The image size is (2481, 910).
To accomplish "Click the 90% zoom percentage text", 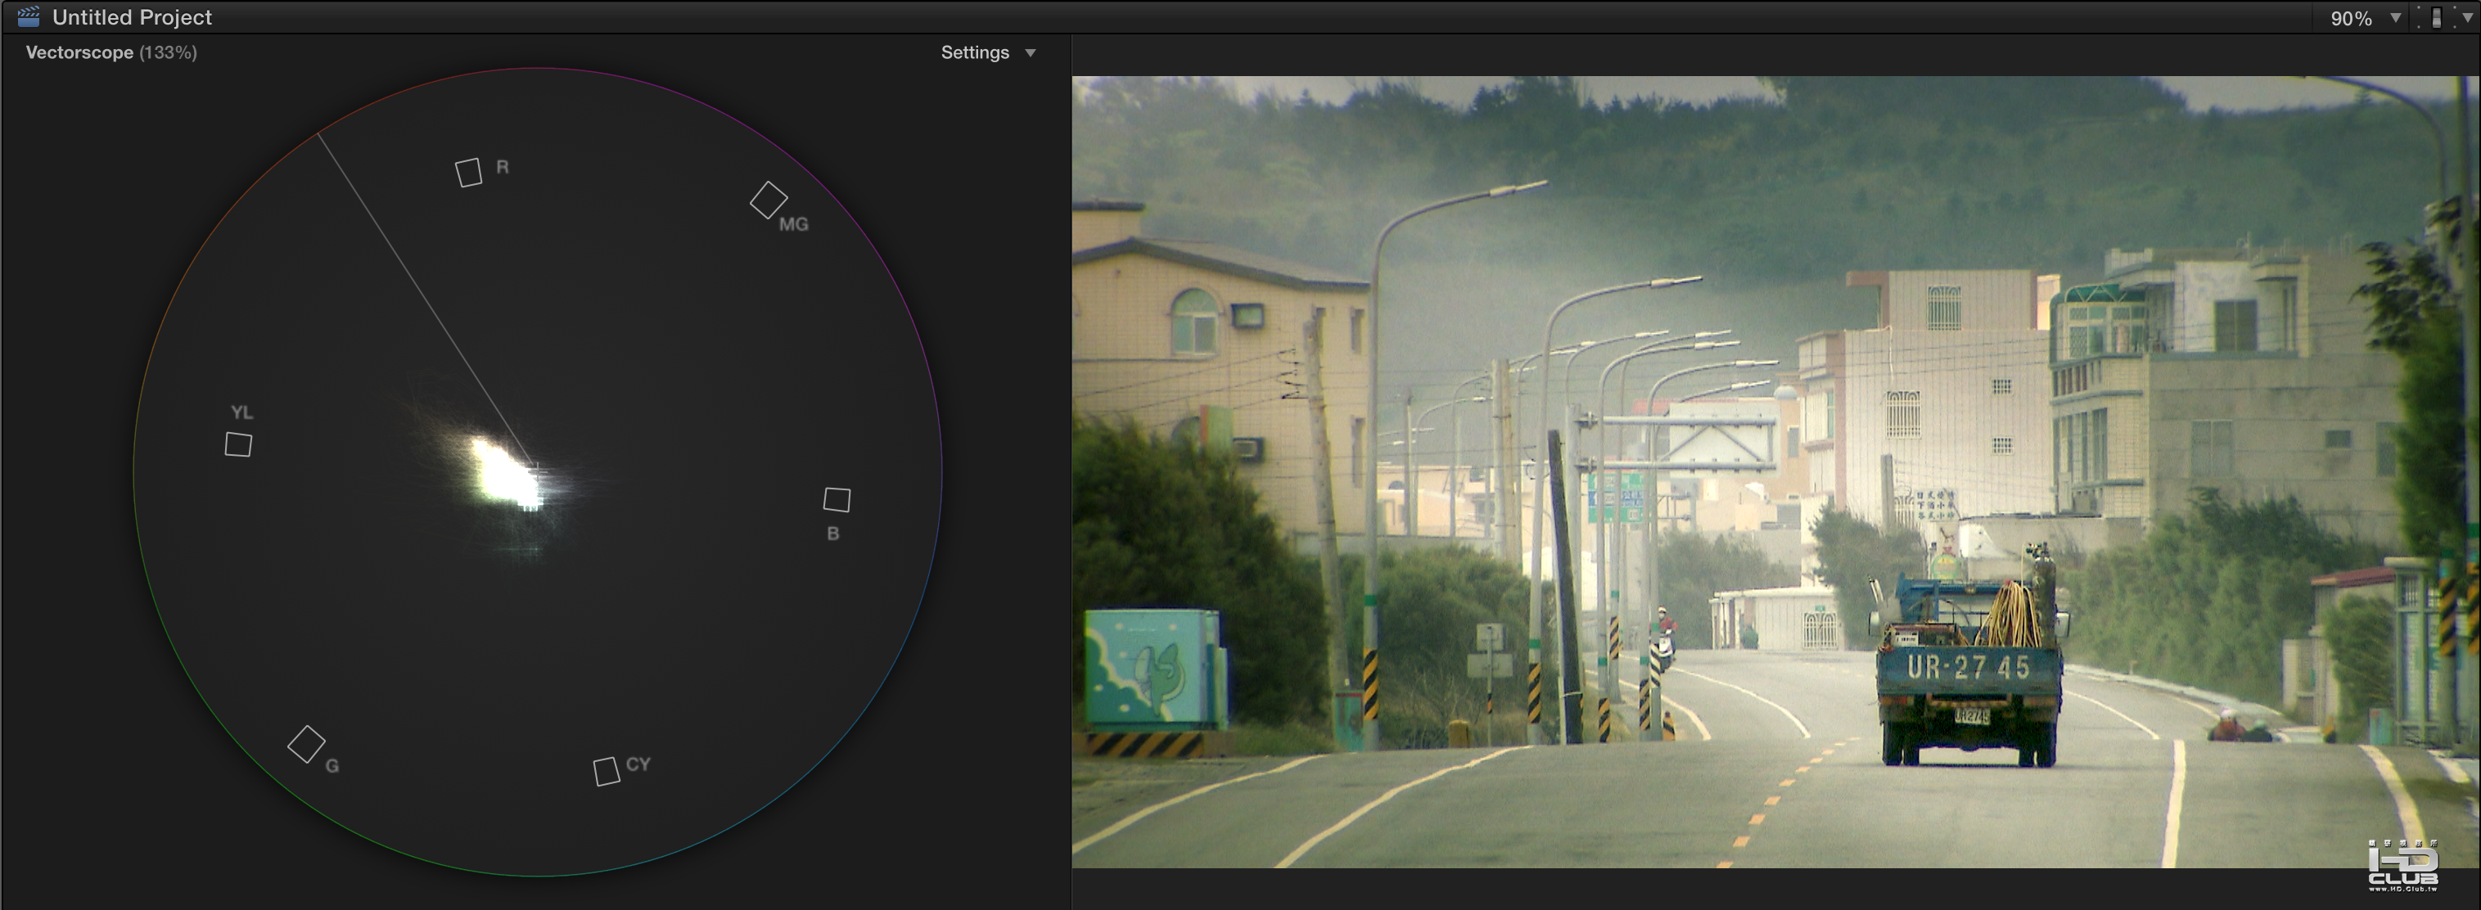I will tap(2350, 18).
